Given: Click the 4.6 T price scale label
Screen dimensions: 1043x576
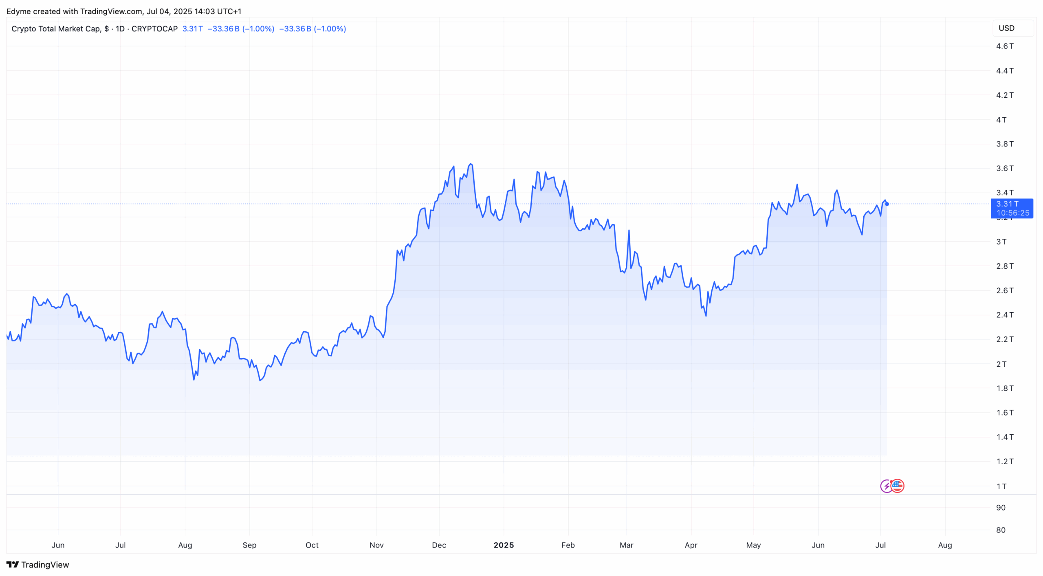Looking at the screenshot, I should click(x=1005, y=46).
